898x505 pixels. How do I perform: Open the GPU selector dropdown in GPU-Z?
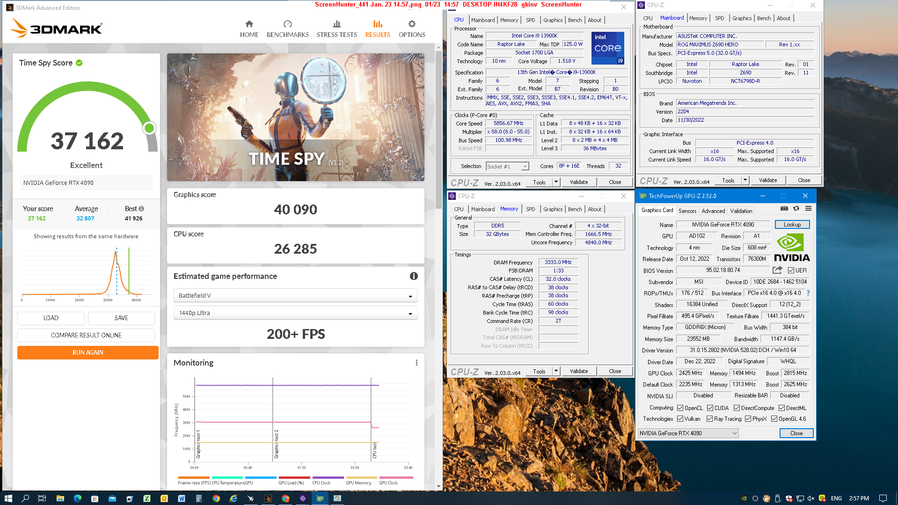pyautogui.click(x=688, y=433)
